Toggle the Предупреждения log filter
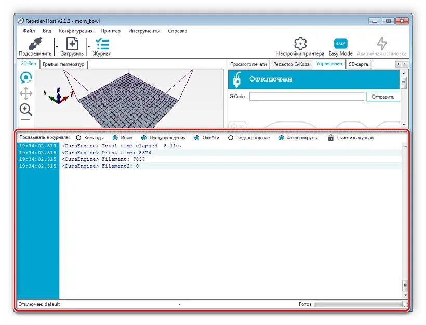This screenshot has width=426, height=325. (144, 138)
